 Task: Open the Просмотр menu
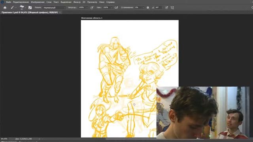(x=92, y=2)
